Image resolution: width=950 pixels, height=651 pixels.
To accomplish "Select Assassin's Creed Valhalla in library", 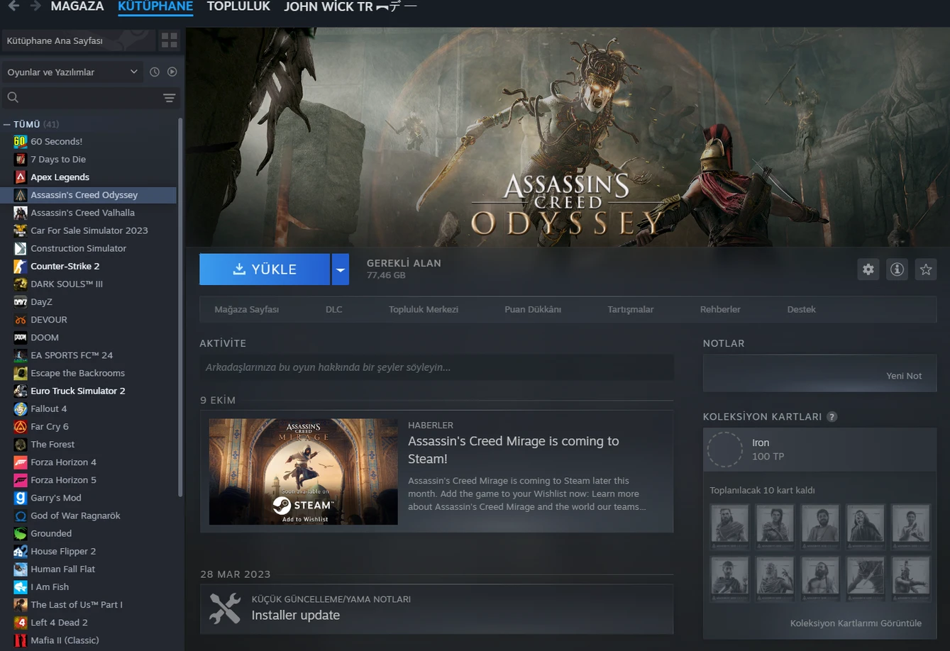I will pos(82,213).
